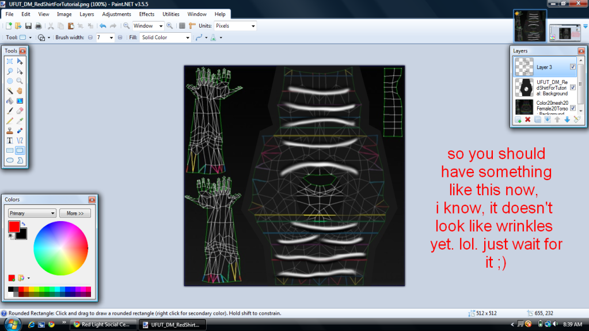Select the Pan hand tool
The image size is (589, 331).
(20, 91)
